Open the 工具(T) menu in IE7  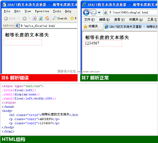click(x=152, y=20)
